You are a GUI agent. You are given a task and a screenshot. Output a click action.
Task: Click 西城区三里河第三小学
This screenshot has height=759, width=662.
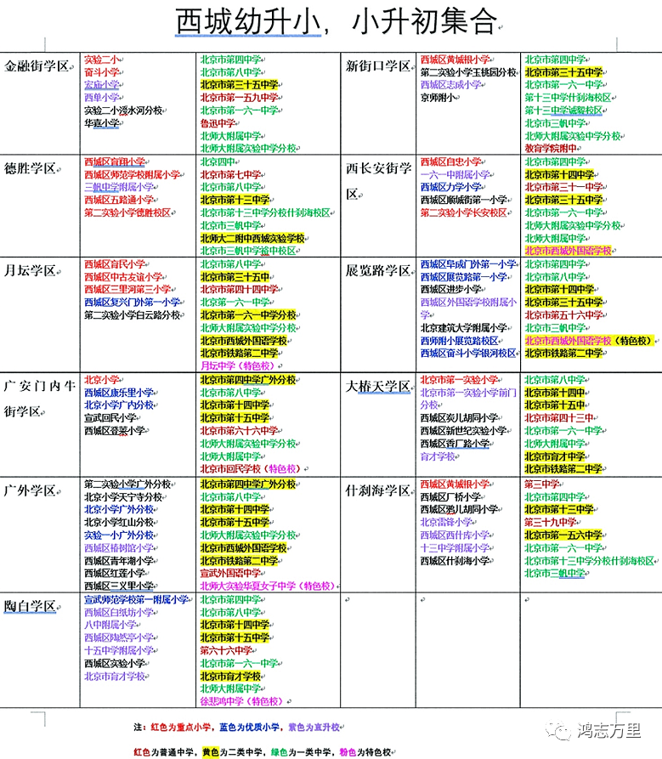(x=127, y=289)
